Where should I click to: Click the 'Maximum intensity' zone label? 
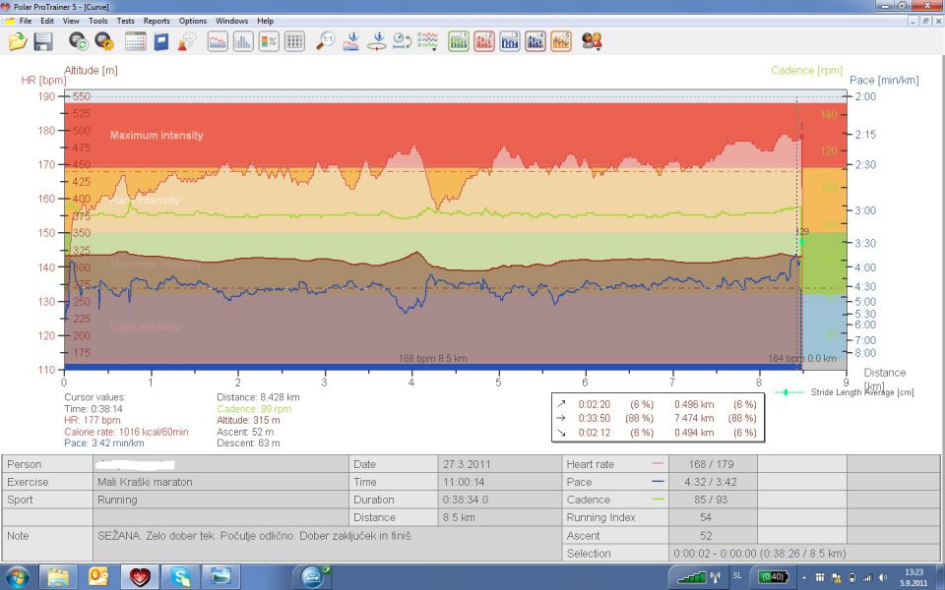[157, 136]
